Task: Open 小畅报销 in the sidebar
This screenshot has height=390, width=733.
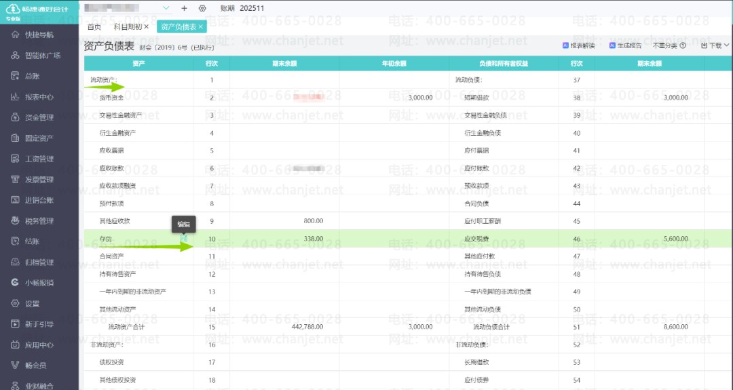Action: point(39,283)
